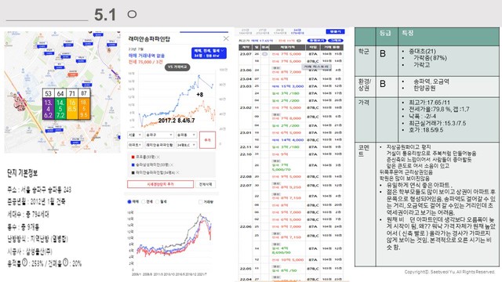502x282 pixels.
Task: Open the 매매, 전세, 월세 blue dropdown
Action: click(x=209, y=53)
